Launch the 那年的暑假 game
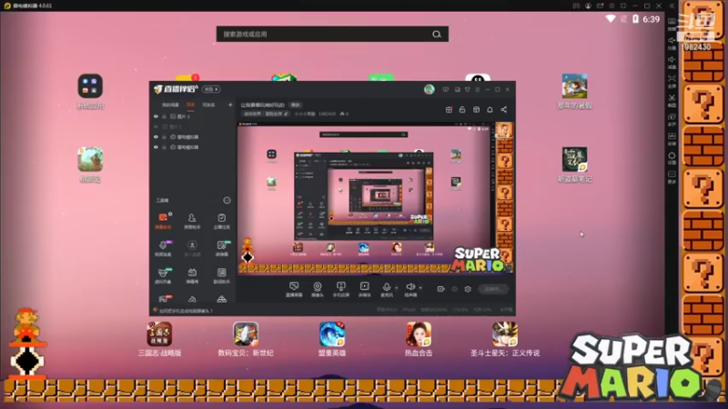Screen dimensions: 728x409 (x=574, y=92)
